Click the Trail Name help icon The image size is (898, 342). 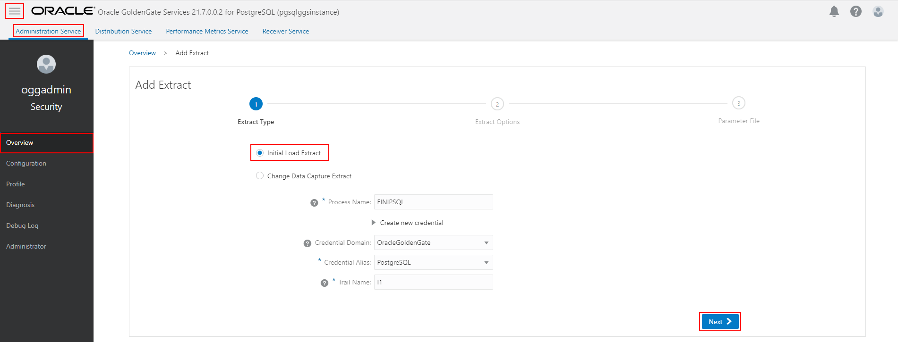point(324,283)
